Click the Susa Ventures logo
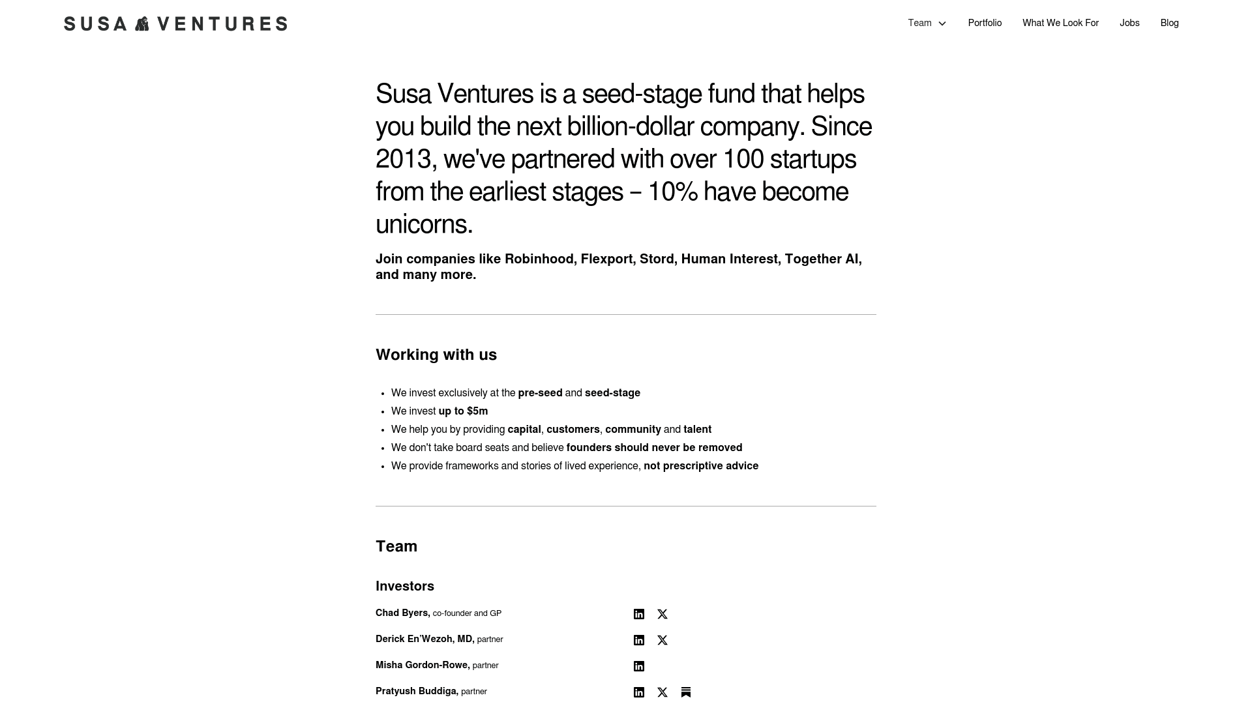The image size is (1252, 704). pyautogui.click(x=175, y=23)
